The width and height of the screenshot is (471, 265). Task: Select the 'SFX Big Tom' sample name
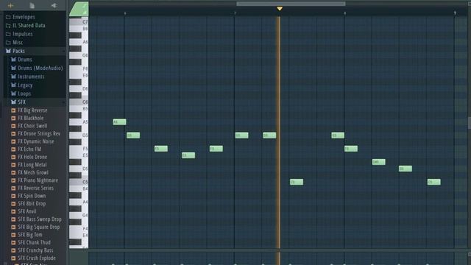pos(30,235)
